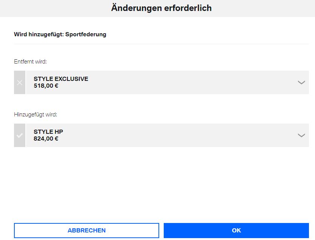
Task: Click the word 'Sportfederung'
Action: tap(86, 34)
